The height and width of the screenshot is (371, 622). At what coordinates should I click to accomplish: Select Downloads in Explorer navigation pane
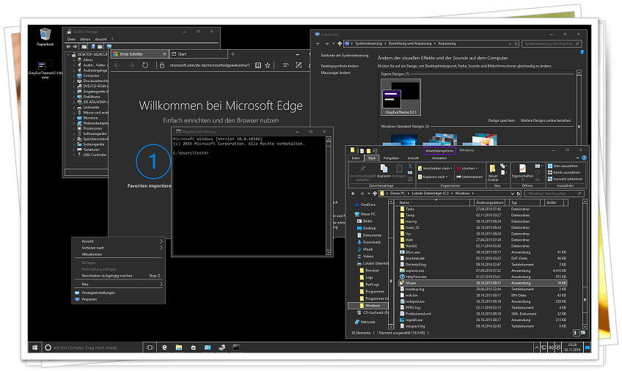(368, 242)
